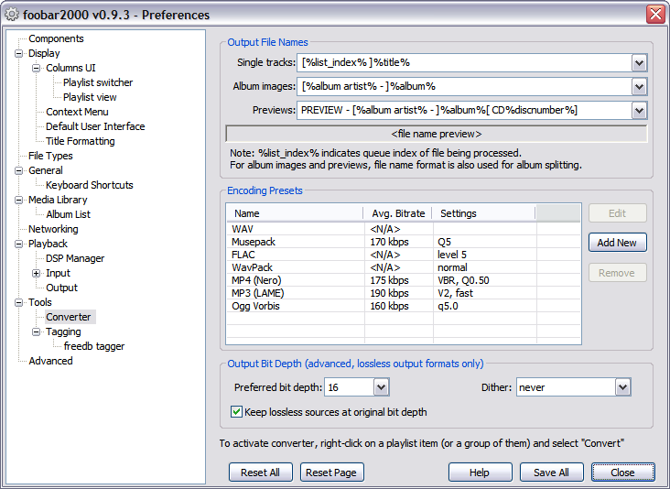The width and height of the screenshot is (670, 489).
Task: Open the Title Formatting page
Action: pos(81,141)
